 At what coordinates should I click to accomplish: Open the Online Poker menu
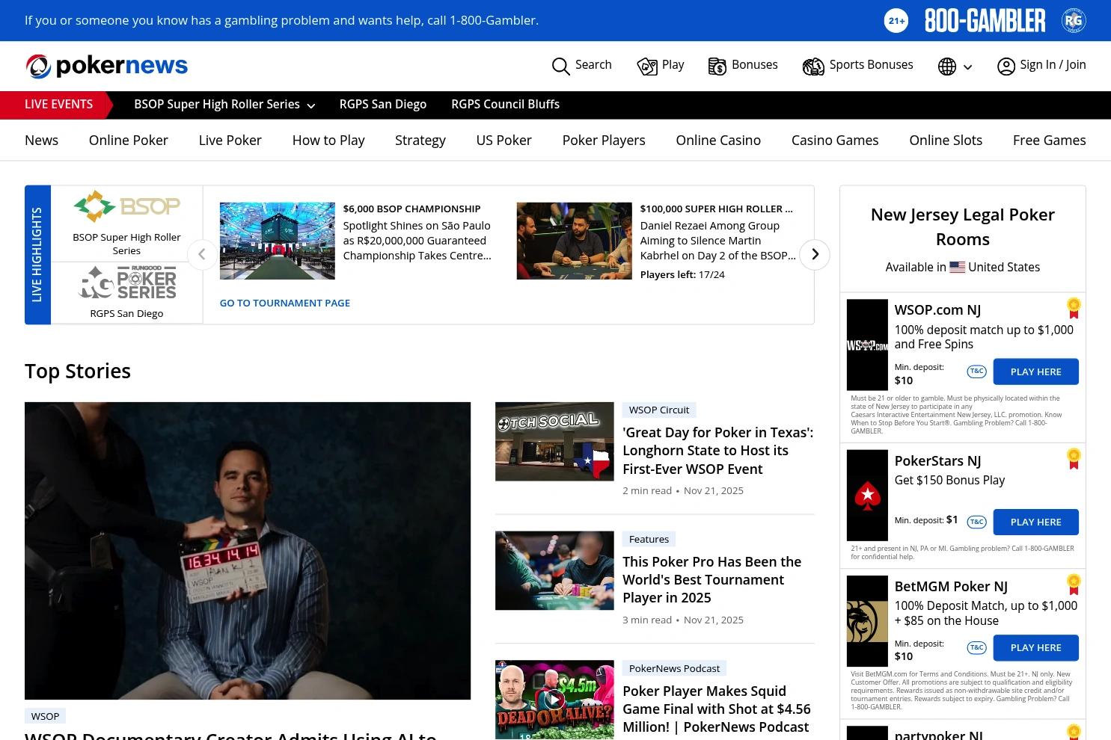[x=129, y=141]
